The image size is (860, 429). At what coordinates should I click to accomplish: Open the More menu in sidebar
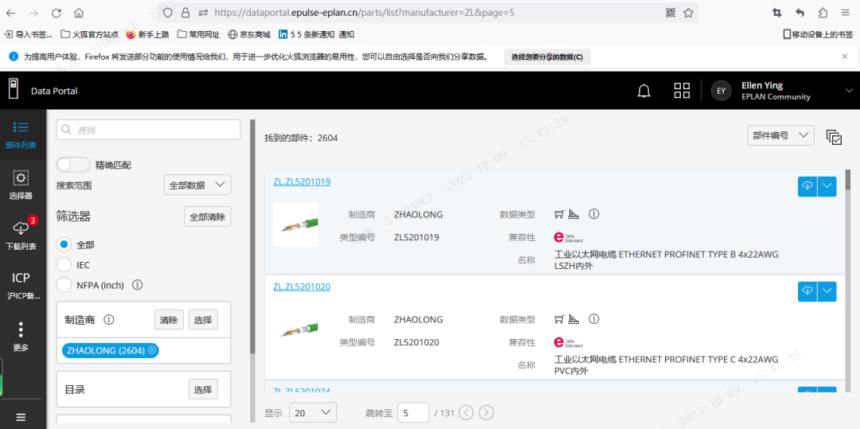(x=21, y=336)
